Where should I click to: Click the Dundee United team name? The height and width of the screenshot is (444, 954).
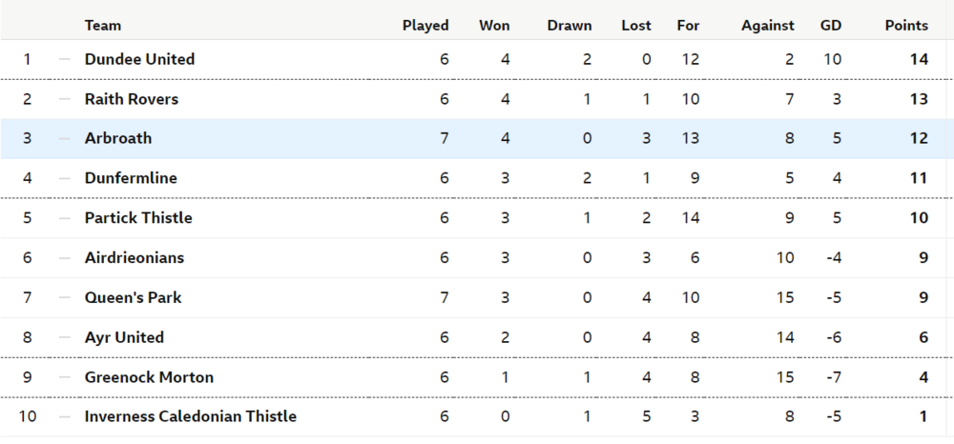139,59
